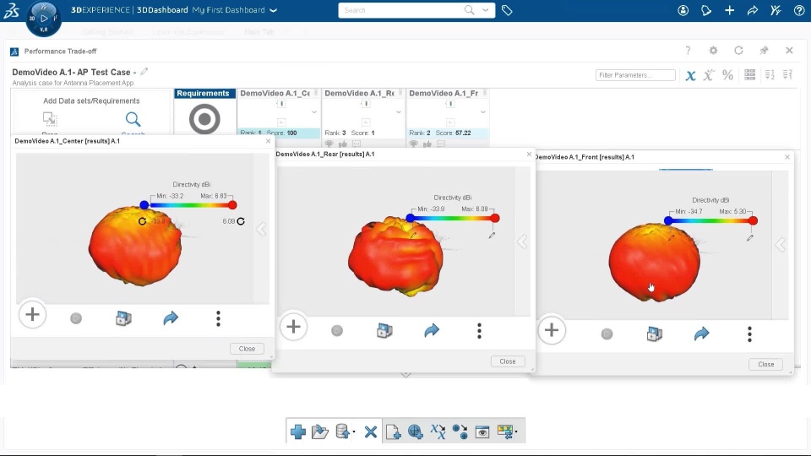Select the DemoVideo A.1_Re column header

click(360, 94)
